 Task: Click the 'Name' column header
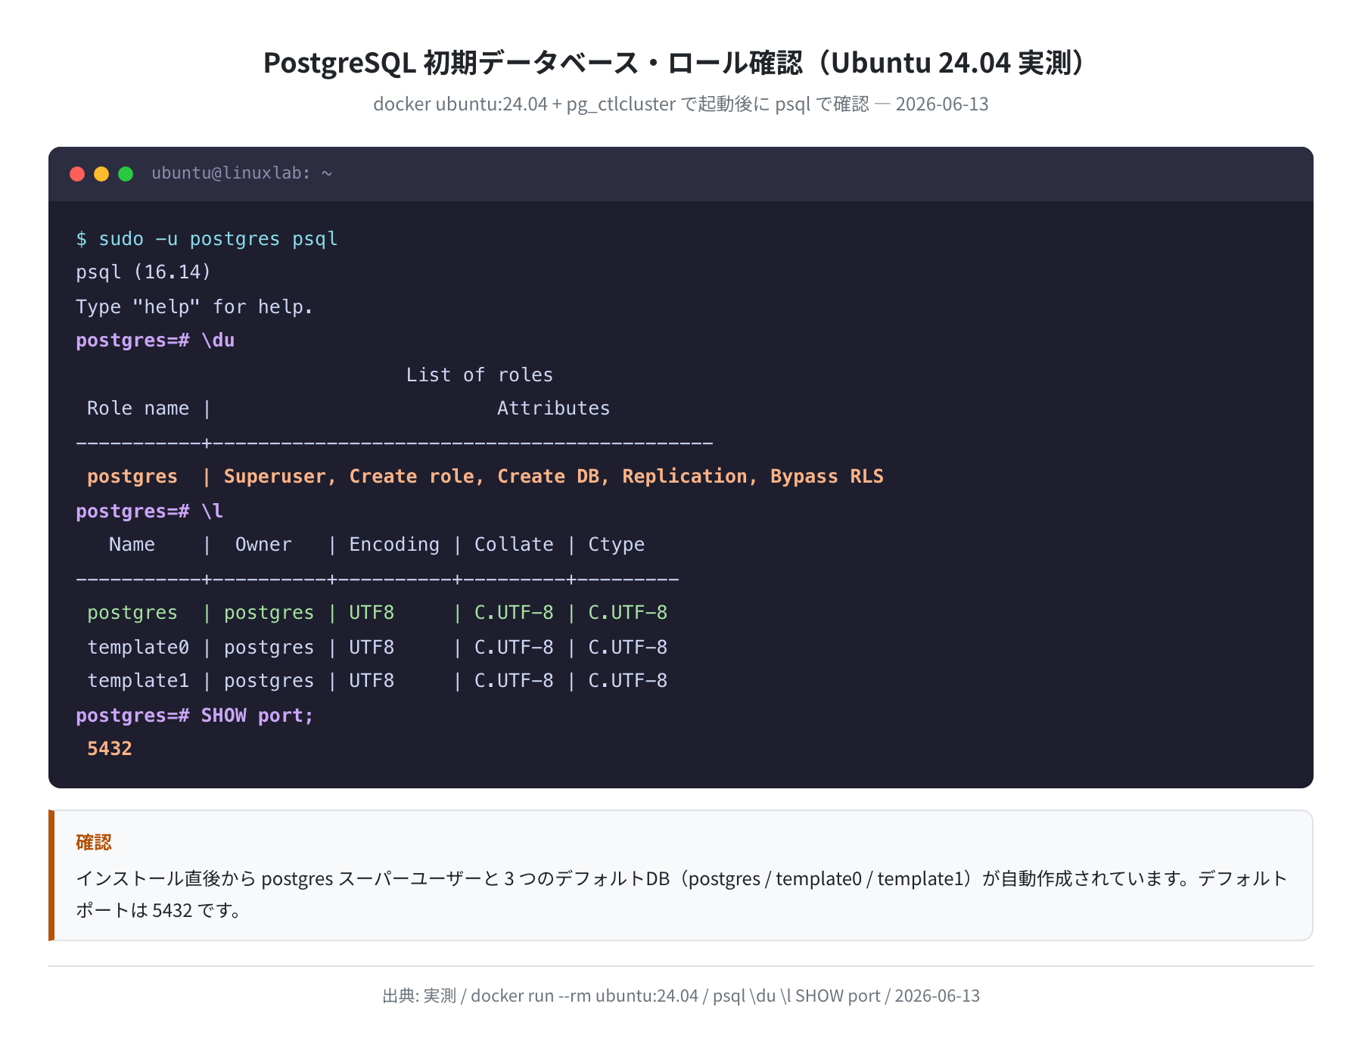point(132,545)
